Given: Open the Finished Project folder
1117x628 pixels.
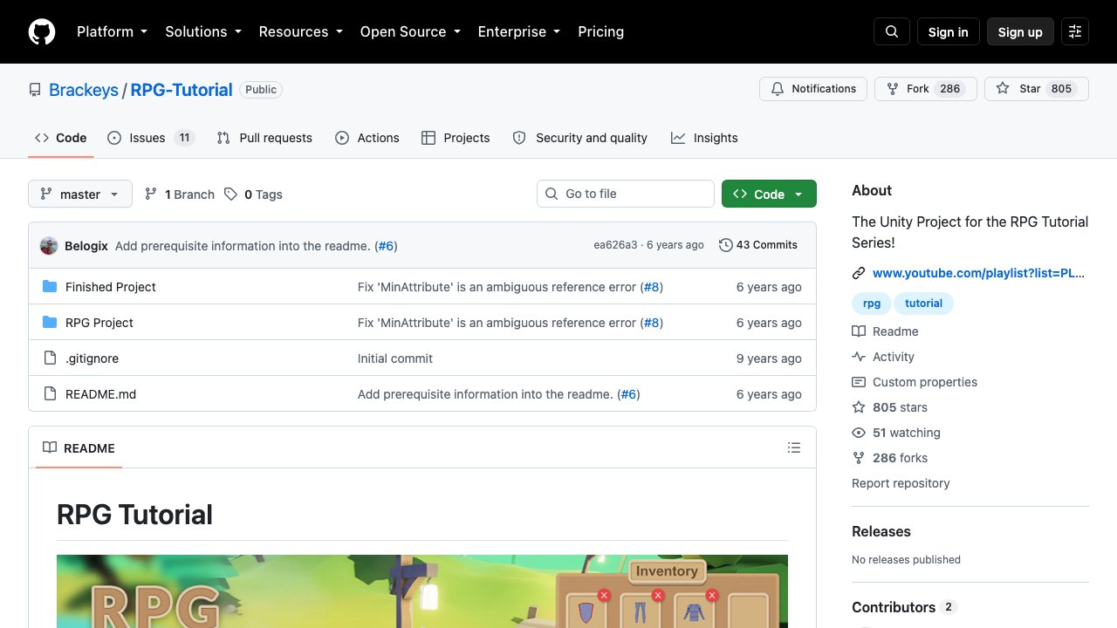Looking at the screenshot, I should 111,287.
